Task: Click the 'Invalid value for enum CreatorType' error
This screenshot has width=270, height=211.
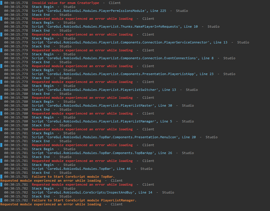Action: [x=65, y=3]
